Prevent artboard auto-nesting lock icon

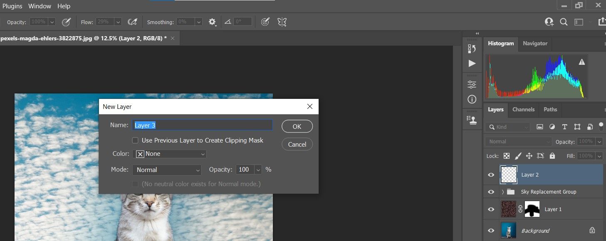[540, 156]
